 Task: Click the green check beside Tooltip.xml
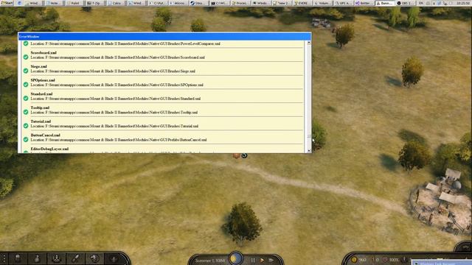tap(26, 112)
